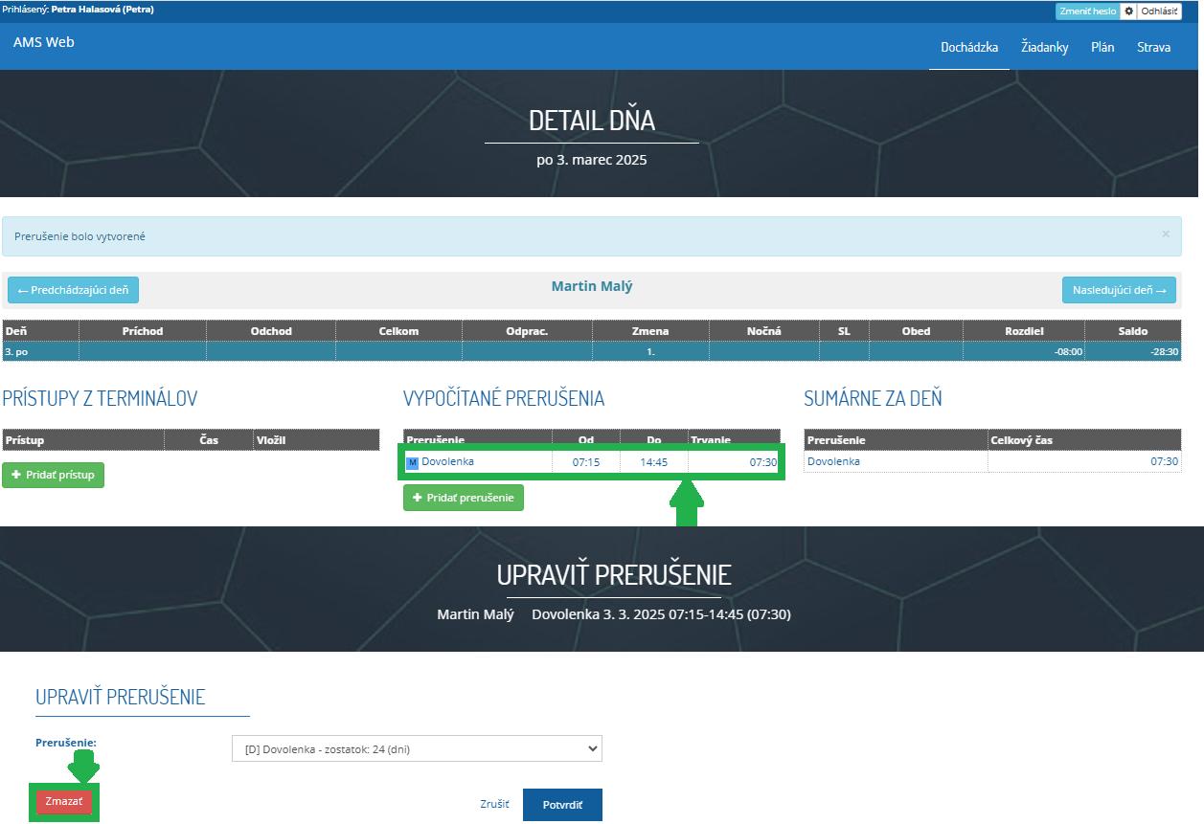Navigate to Predchádzajúci deň

[x=73, y=289]
